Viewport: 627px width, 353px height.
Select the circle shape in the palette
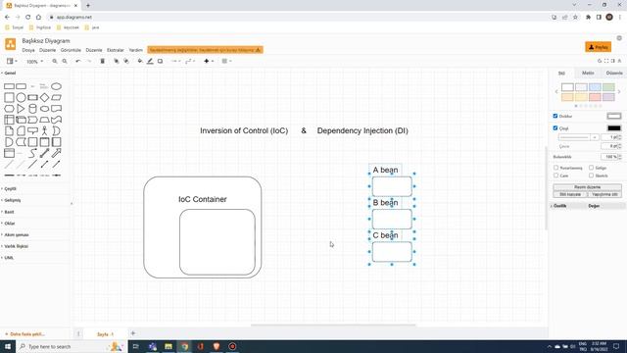point(21,97)
